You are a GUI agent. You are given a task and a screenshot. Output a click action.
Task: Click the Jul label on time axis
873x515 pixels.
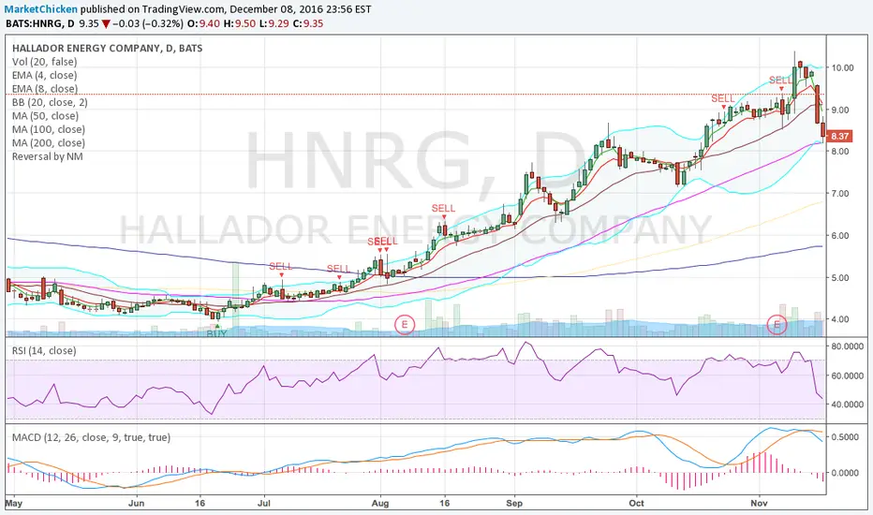point(264,504)
